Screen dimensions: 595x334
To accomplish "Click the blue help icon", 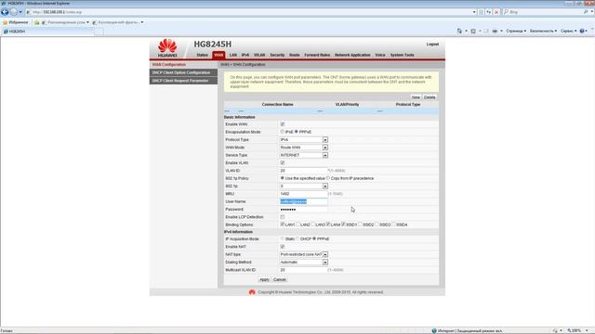I will (x=582, y=31).
